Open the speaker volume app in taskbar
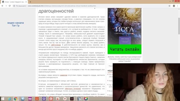The width and height of the screenshot is (180, 101). tap(23, 99)
